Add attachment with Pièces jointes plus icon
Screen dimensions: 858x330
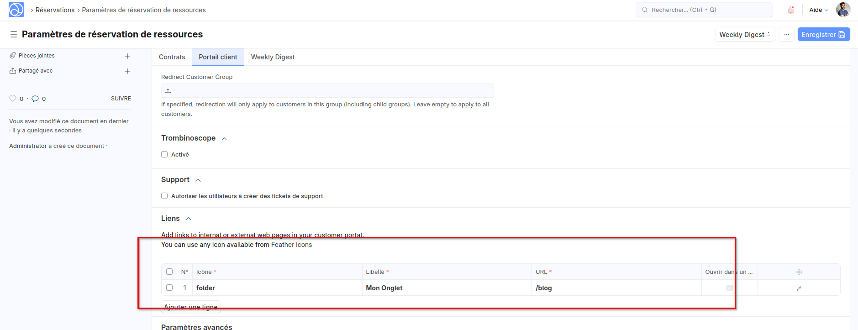click(x=127, y=56)
